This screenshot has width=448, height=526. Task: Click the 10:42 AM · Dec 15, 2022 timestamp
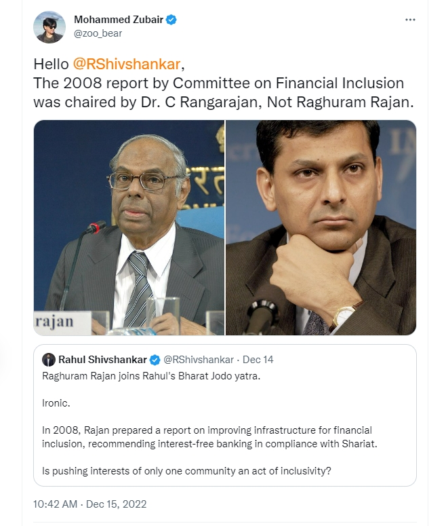(x=89, y=504)
